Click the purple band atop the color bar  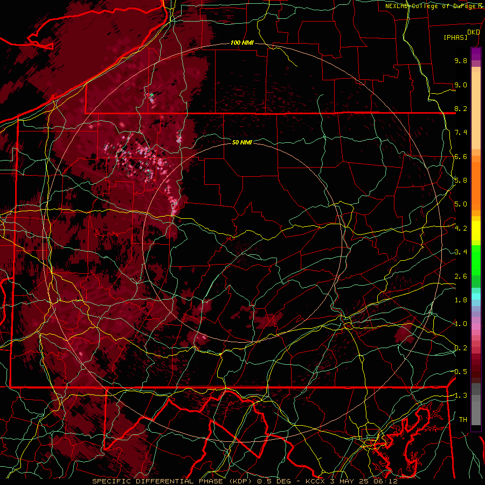pyautogui.click(x=476, y=54)
